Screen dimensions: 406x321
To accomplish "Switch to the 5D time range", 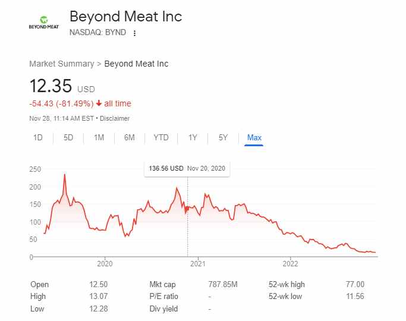I will pyautogui.click(x=68, y=138).
